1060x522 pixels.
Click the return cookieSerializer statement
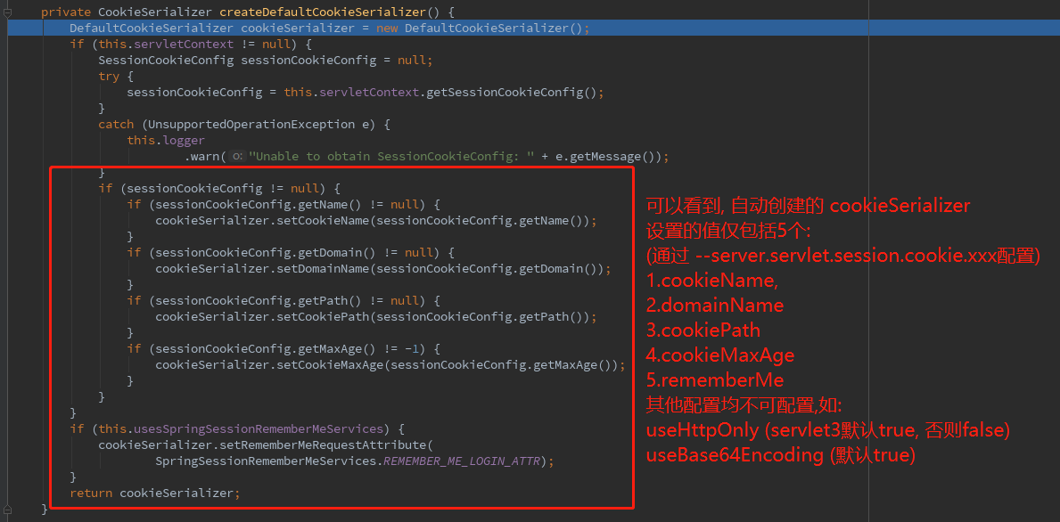155,493
